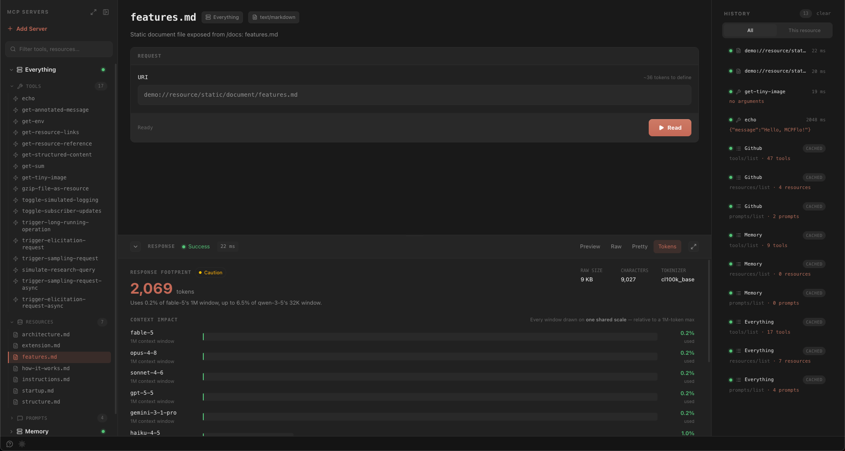The image size is (845, 451).
Task: Open the Everything resources/list history entry
Action: click(x=777, y=356)
